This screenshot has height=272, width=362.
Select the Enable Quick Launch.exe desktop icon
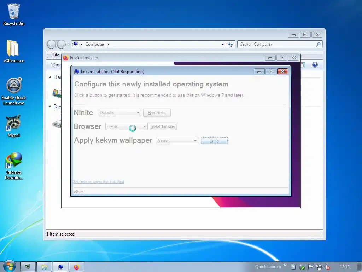click(14, 91)
